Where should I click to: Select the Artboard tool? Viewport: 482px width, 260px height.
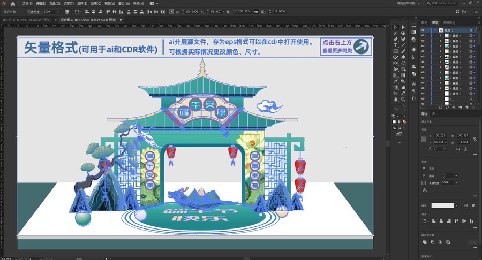(x=396, y=93)
